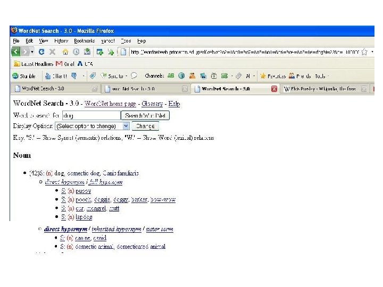Open the page Help link
383x287 pixels.
point(174,104)
